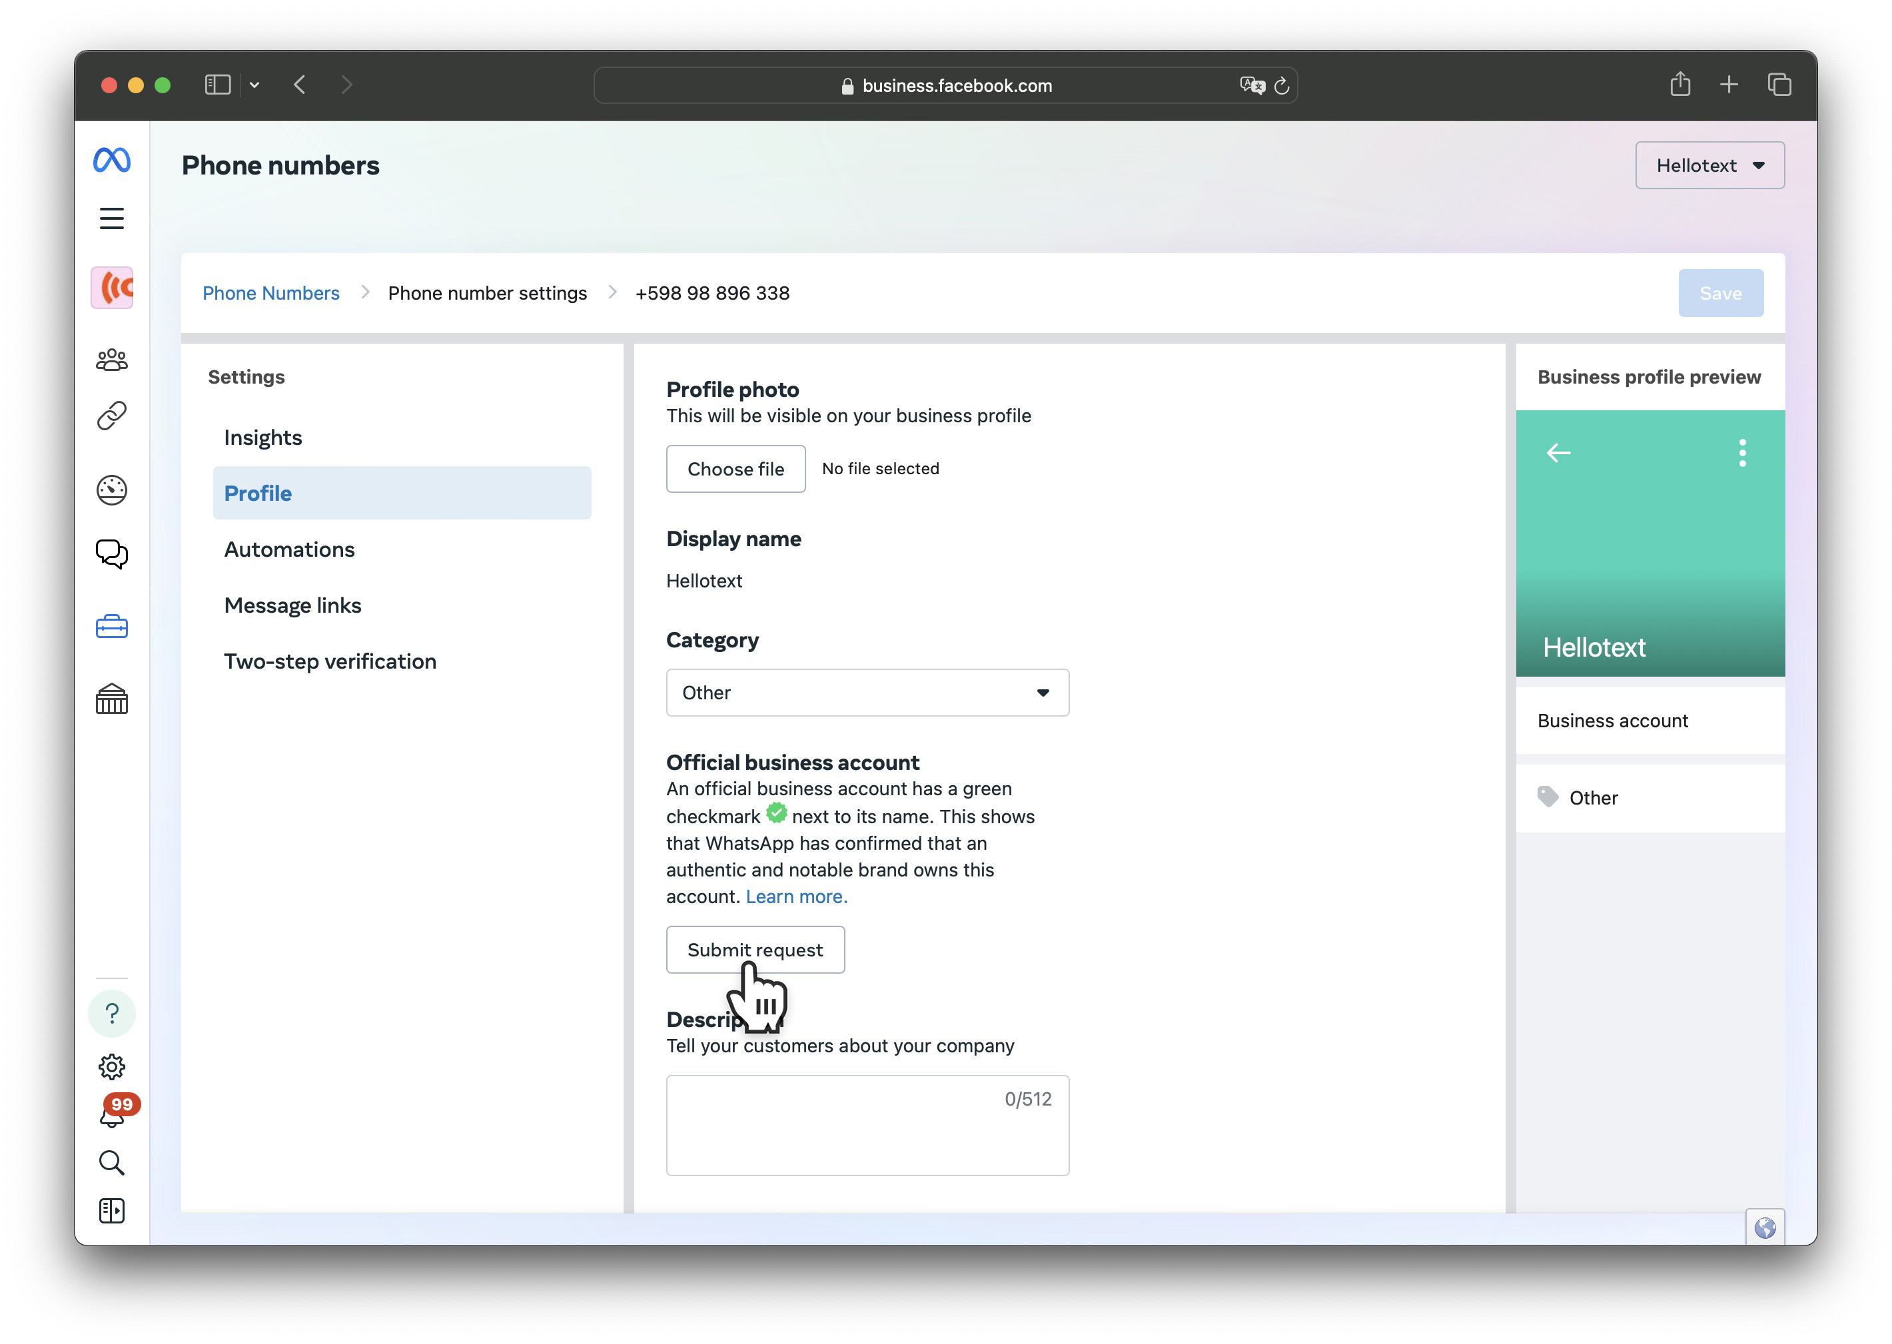Click the Hellotext name in preview header

pos(1594,647)
